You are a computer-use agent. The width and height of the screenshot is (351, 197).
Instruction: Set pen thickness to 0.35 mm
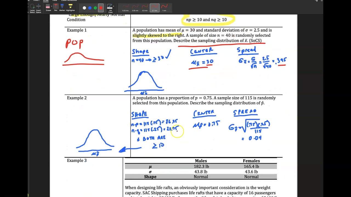135,8
